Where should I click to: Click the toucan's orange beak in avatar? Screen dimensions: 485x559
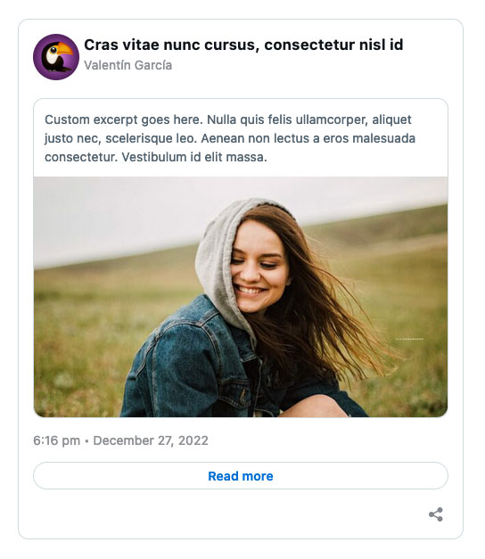pyautogui.click(x=65, y=48)
